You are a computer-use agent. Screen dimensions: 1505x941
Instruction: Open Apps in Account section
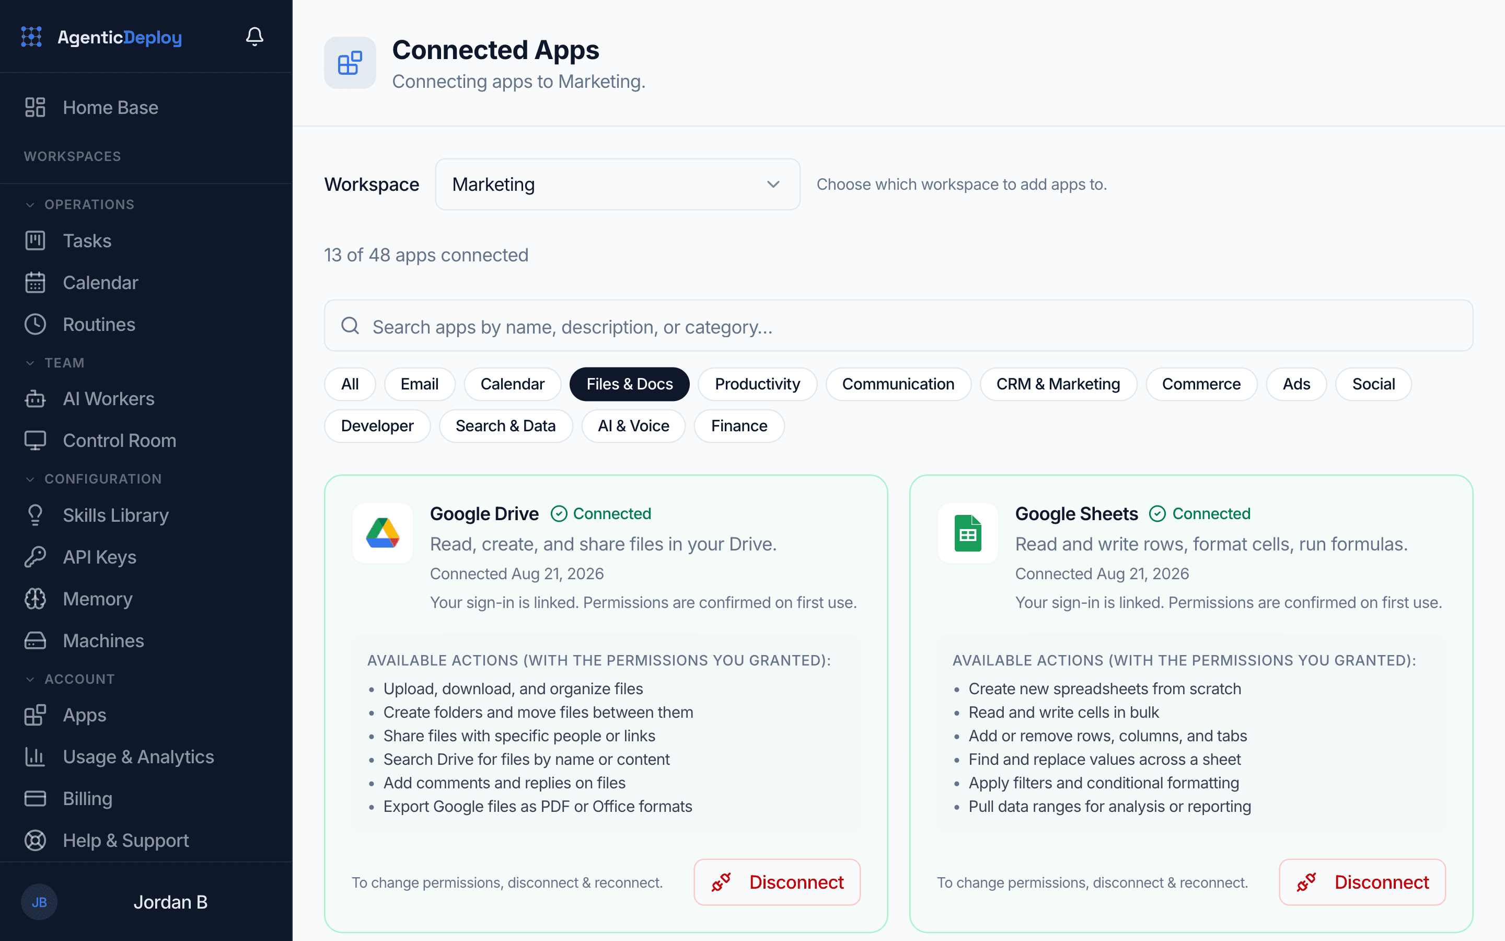[85, 715]
